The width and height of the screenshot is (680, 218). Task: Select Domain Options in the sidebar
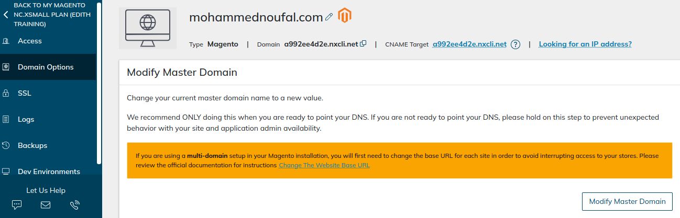tap(46, 67)
